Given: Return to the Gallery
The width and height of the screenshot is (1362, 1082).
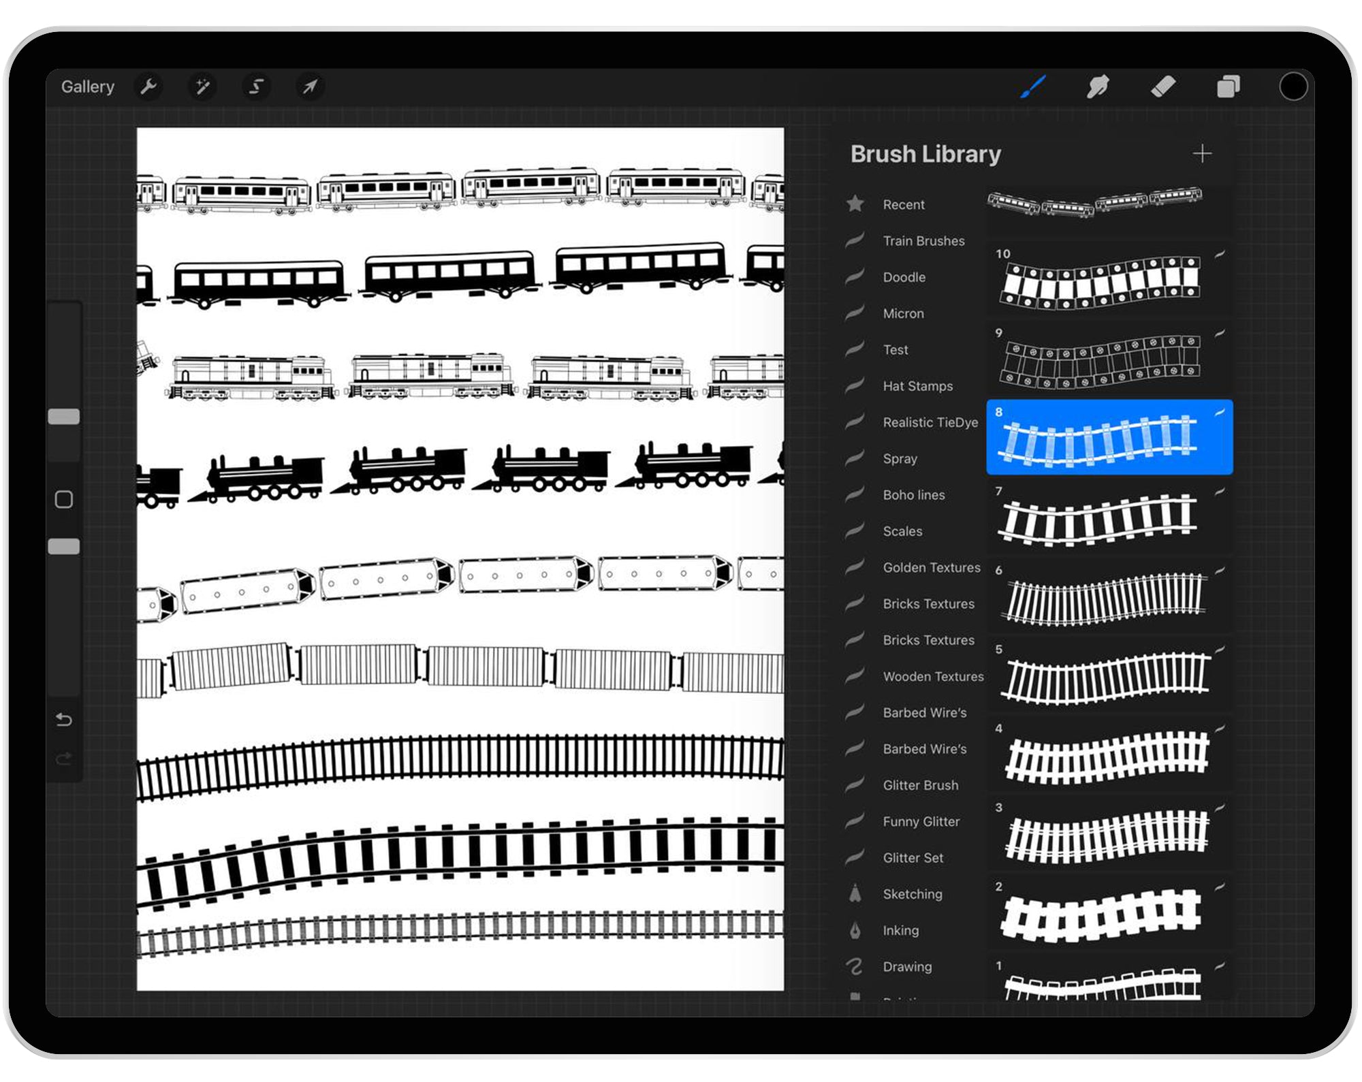Looking at the screenshot, I should click(x=87, y=86).
